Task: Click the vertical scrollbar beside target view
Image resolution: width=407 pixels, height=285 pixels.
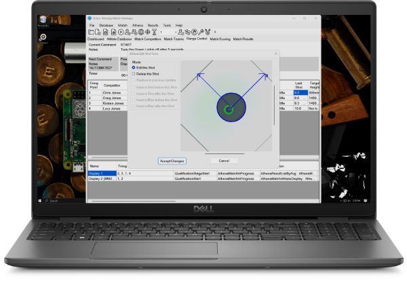Action: coord(274,105)
